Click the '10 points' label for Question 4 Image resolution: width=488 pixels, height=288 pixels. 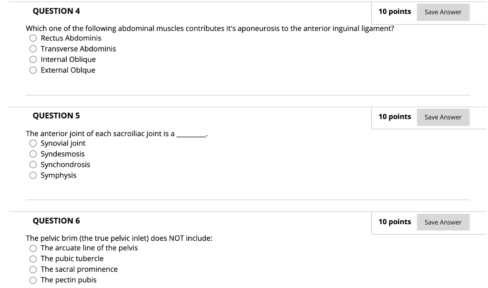[x=395, y=11]
